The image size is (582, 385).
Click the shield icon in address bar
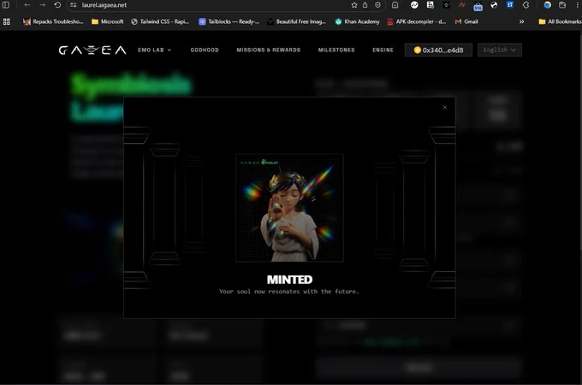[x=377, y=5]
